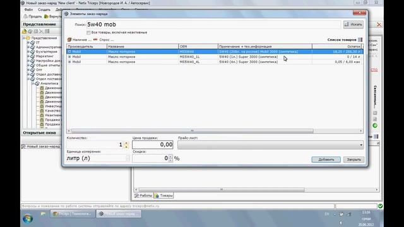Click the Windows Start button

tap(28, 219)
